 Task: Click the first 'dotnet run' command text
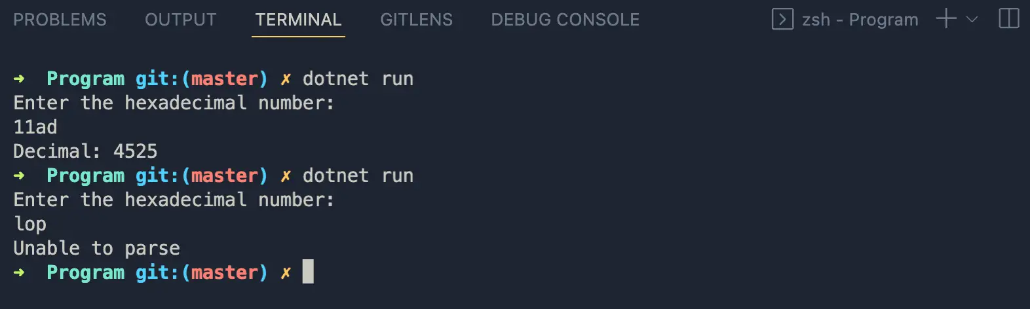coord(358,79)
